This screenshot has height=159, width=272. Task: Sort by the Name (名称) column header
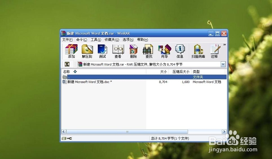pyautogui.click(x=104, y=72)
